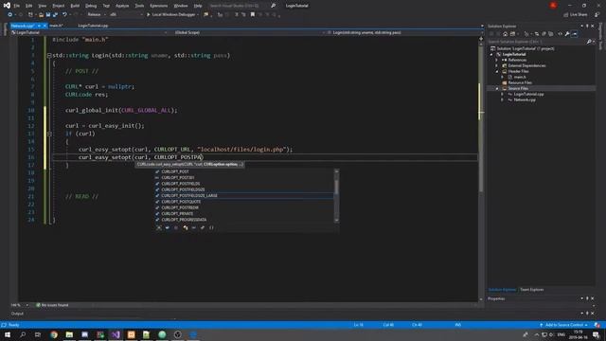Click the Solution Explorer Home icon
The width and height of the screenshot is (606, 341).
[505, 34]
